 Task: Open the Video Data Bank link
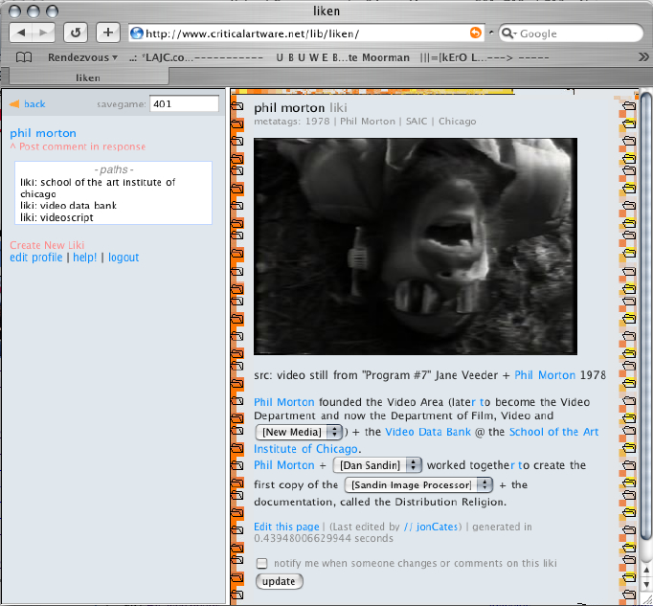click(428, 432)
